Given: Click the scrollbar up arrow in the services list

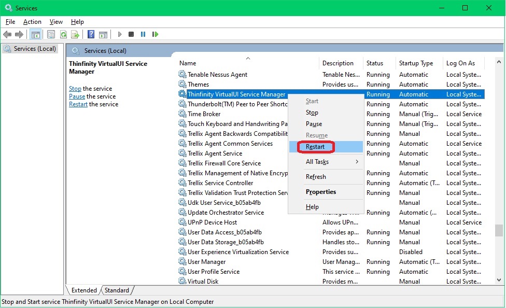Looking at the screenshot, I should click(499, 62).
